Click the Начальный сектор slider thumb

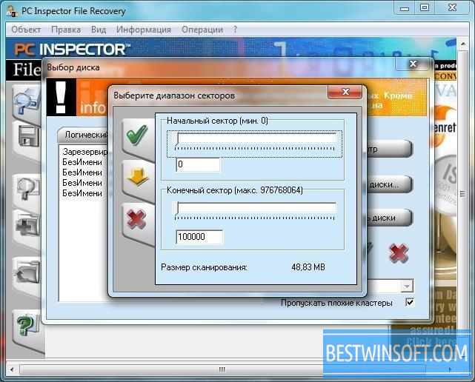pyautogui.click(x=177, y=139)
